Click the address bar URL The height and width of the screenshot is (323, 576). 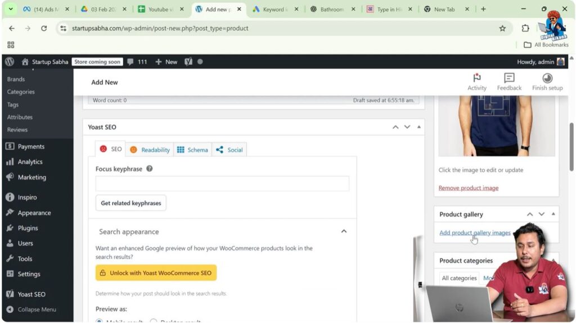pyautogui.click(x=160, y=28)
